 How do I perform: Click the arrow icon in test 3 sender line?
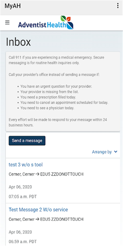pyautogui.click(x=37, y=174)
